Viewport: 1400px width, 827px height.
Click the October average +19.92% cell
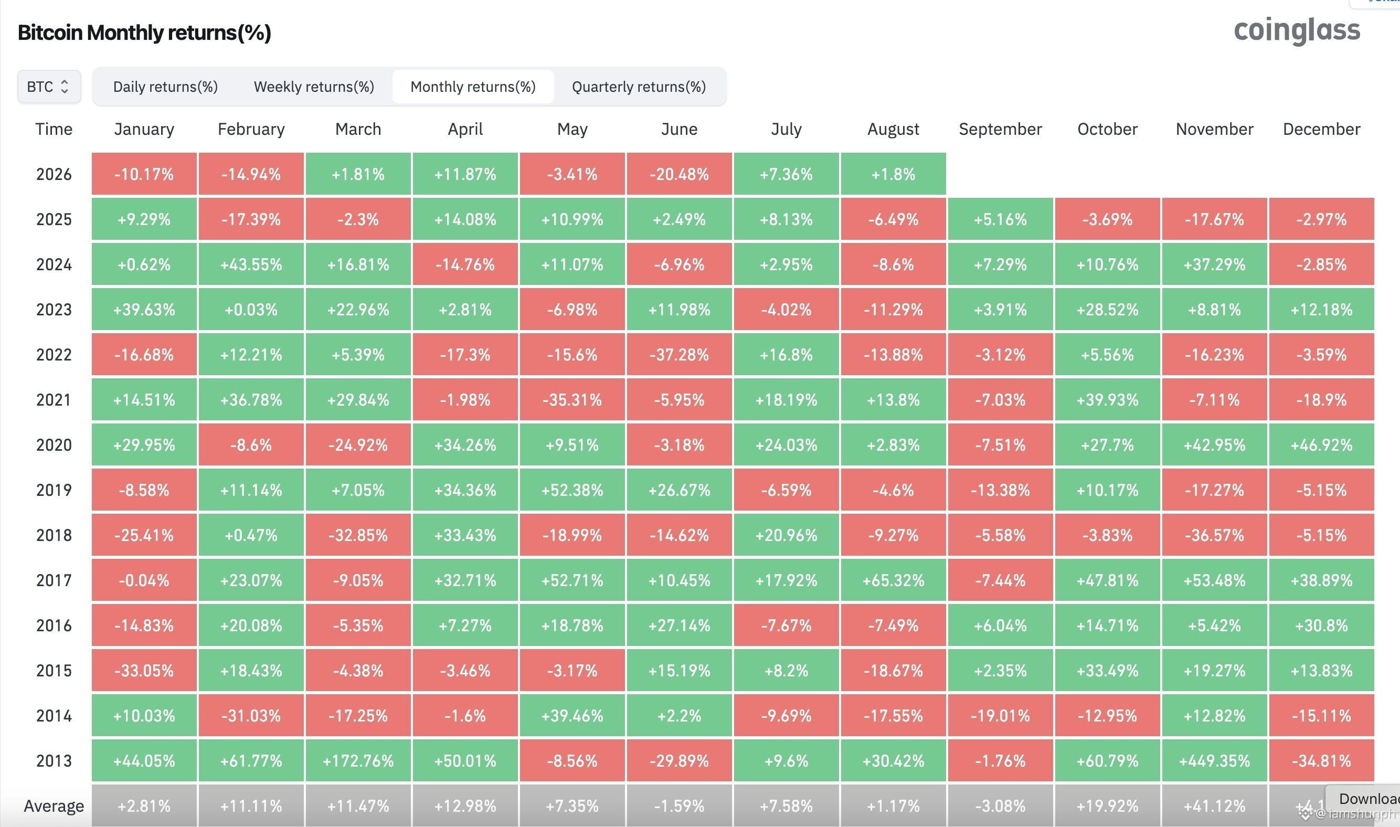[1108, 806]
